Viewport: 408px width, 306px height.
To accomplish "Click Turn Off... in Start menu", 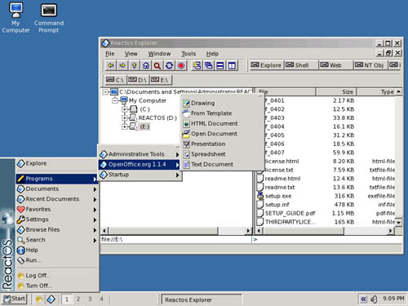I will point(56,286).
